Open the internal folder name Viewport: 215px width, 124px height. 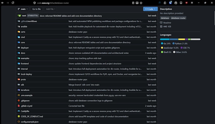pos(24,69)
